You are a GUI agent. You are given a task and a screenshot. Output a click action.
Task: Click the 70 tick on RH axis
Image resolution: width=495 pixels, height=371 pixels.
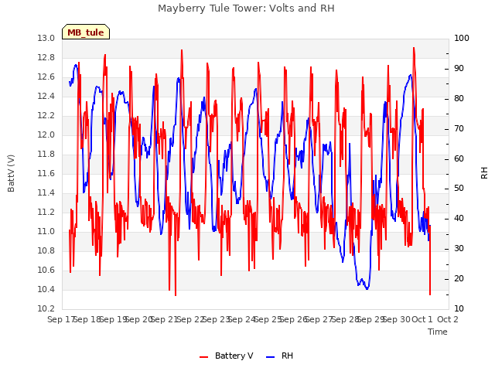point(459,129)
